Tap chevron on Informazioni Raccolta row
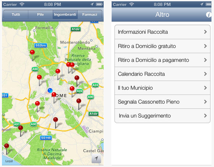The height and width of the screenshot is (167, 214). [205, 32]
